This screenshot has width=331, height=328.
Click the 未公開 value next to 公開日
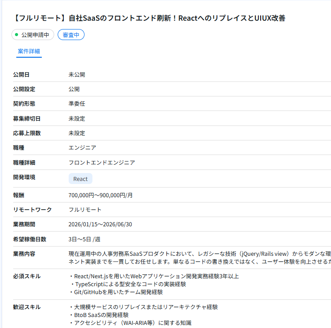point(77,74)
